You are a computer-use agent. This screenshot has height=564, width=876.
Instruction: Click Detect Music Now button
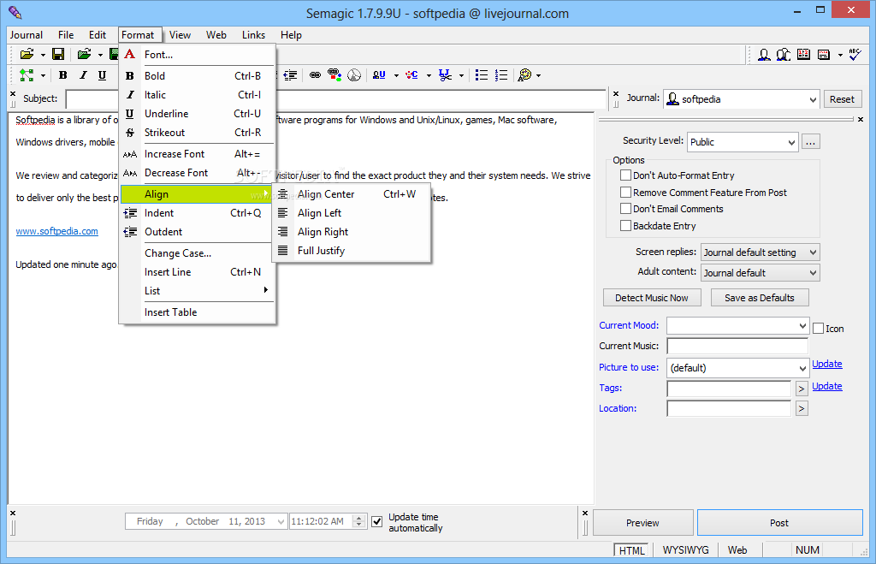click(x=651, y=298)
